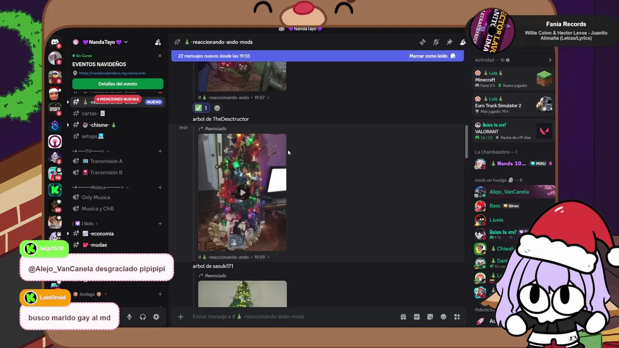Image resolution: width=619 pixels, height=348 pixels.
Task: Open apps launcher icon in message bar
Action: pos(457,317)
